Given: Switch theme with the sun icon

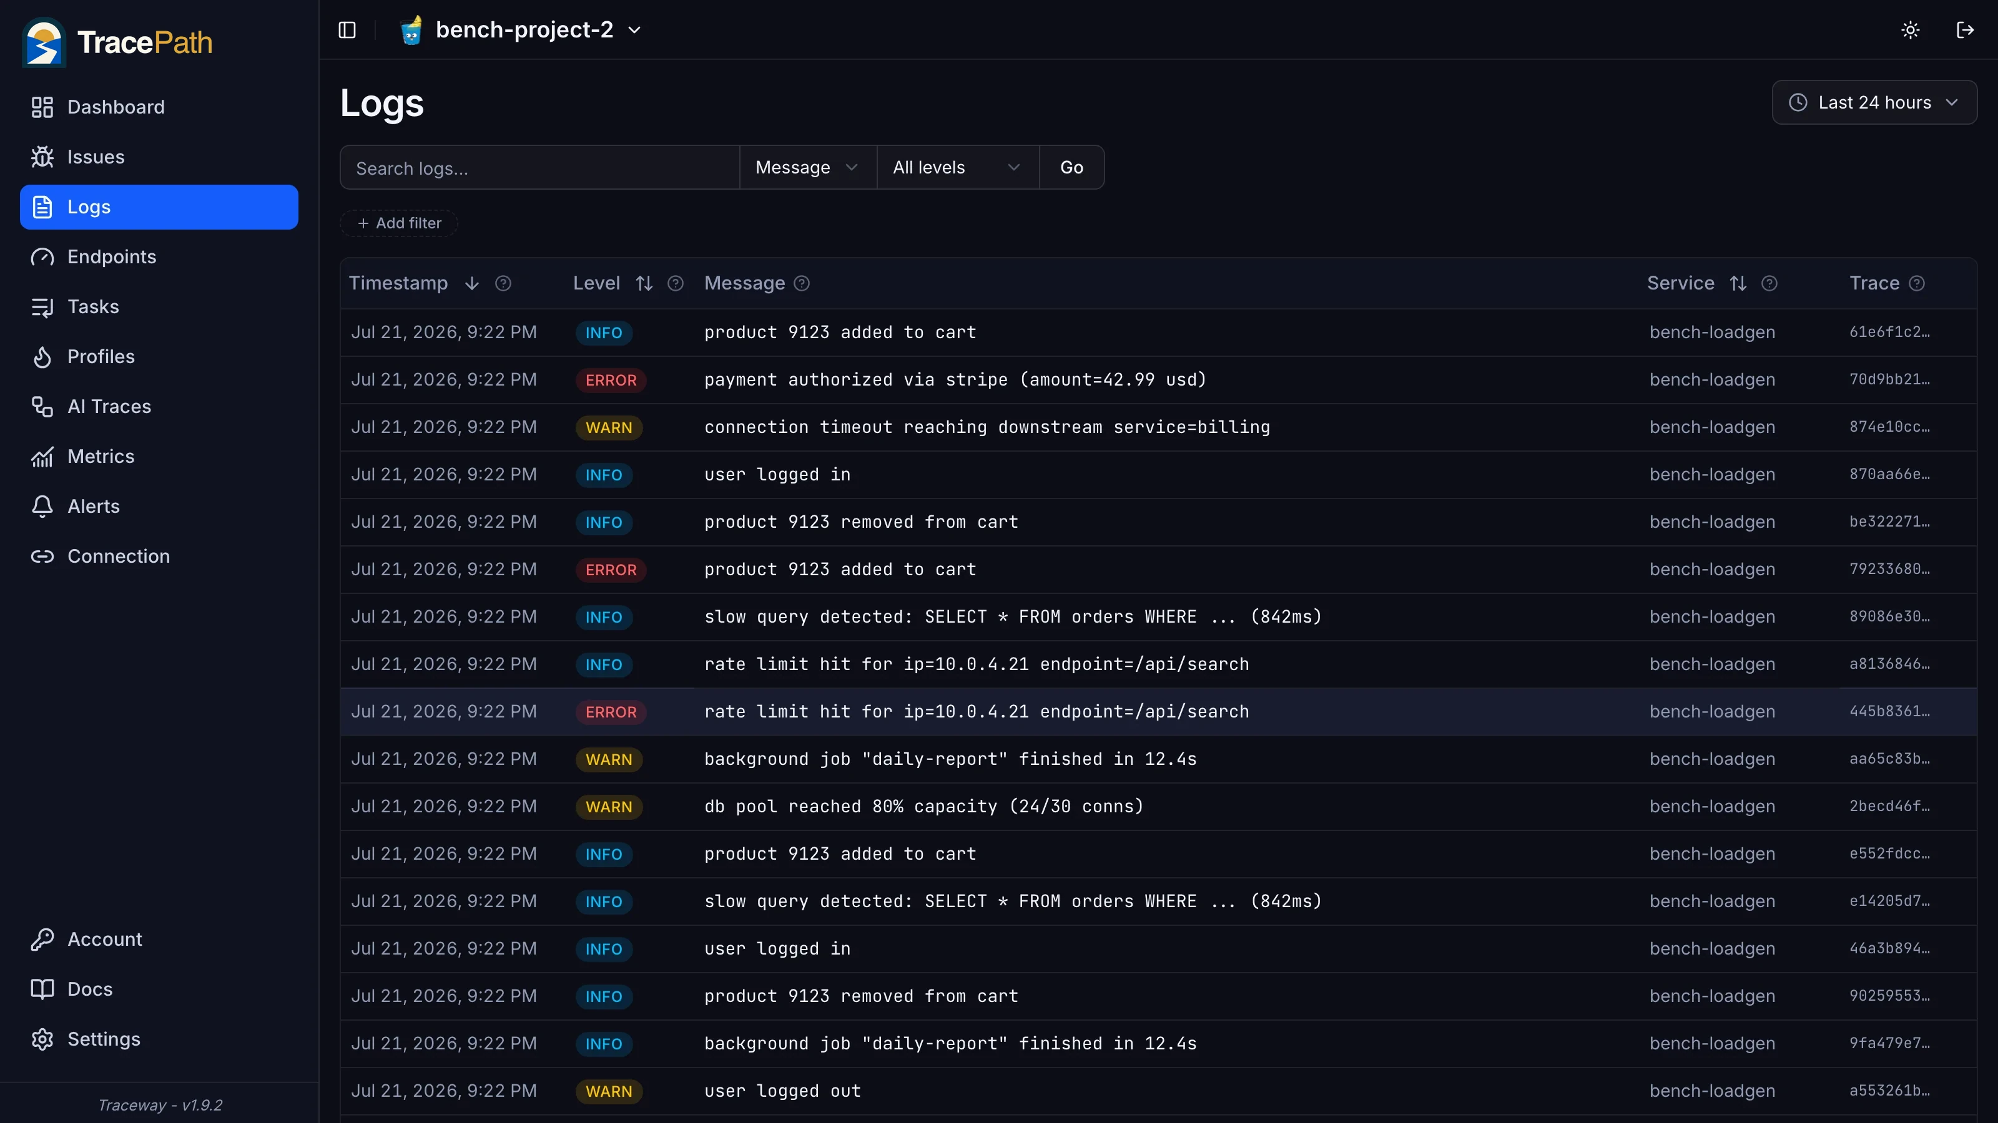Looking at the screenshot, I should (1911, 29).
